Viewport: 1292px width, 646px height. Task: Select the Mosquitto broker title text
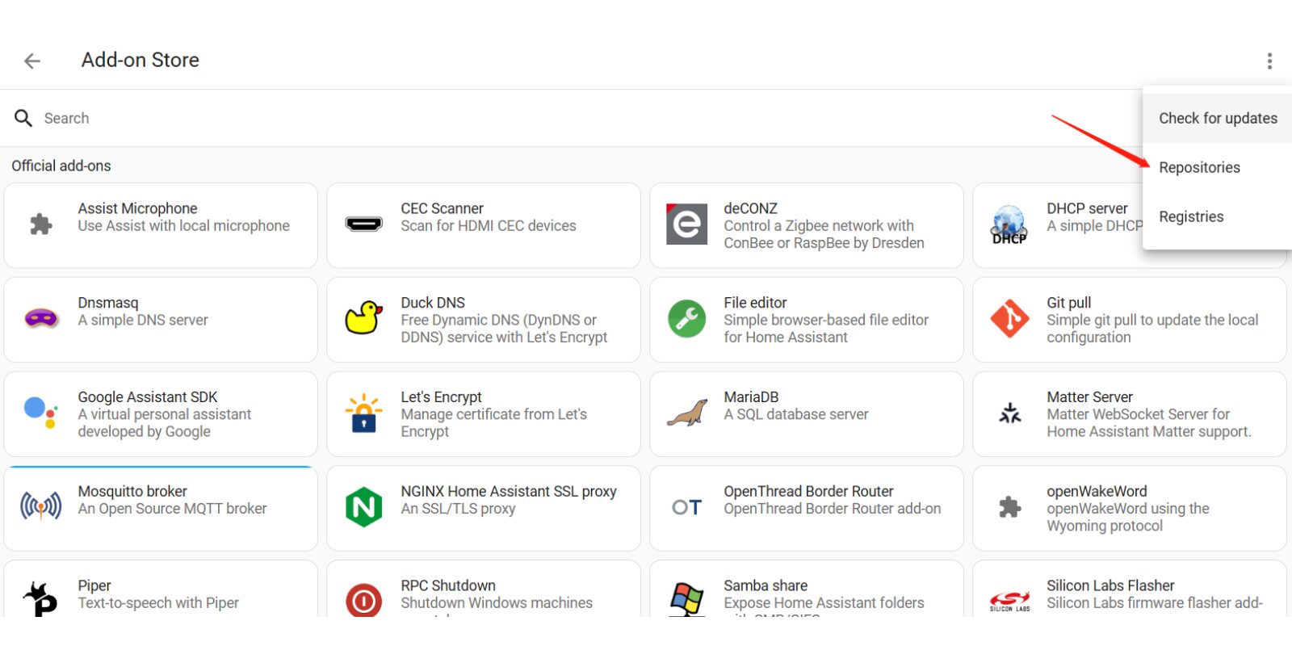132,491
